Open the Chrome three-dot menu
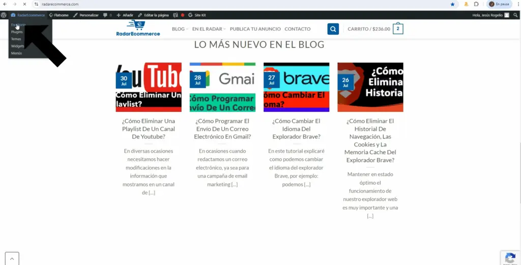521x265 pixels. pos(517,4)
